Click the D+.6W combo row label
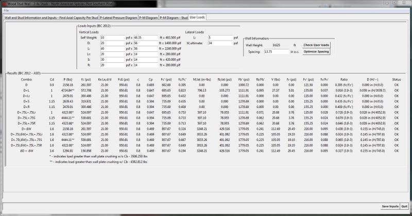 [x=26, y=129]
